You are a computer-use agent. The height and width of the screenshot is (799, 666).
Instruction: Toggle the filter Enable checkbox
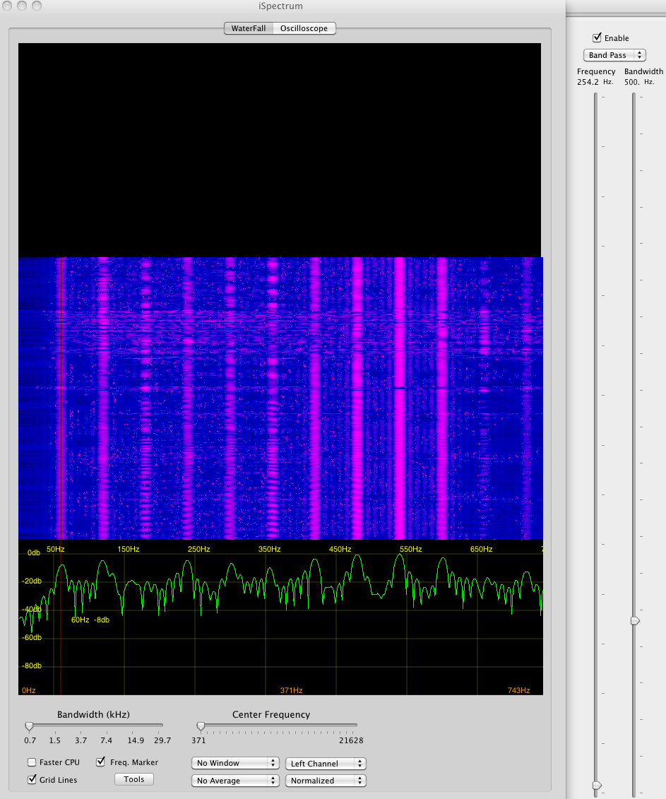pos(597,37)
